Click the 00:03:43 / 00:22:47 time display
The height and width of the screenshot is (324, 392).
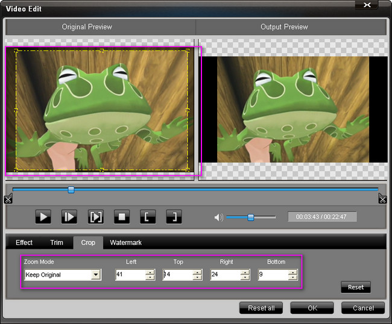322,217
